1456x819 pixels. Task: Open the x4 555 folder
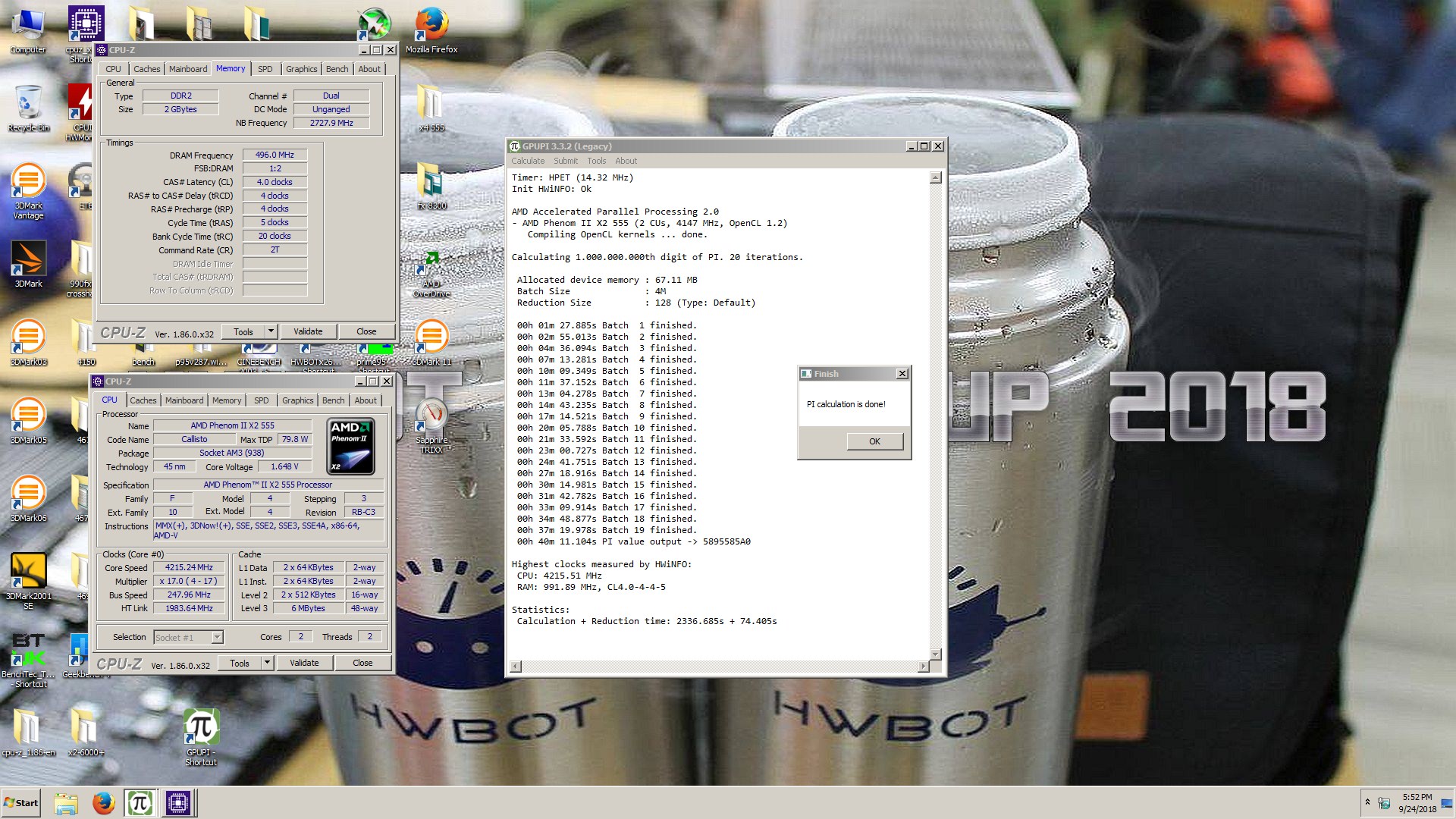pyautogui.click(x=431, y=108)
